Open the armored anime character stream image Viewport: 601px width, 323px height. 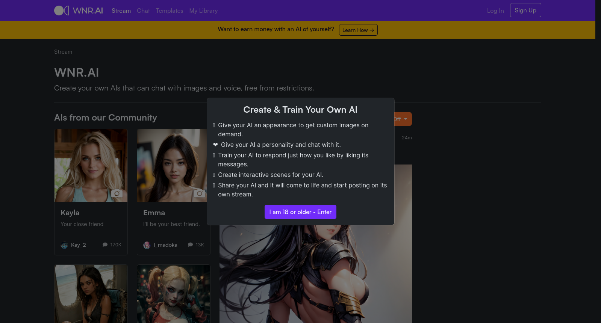click(316, 274)
